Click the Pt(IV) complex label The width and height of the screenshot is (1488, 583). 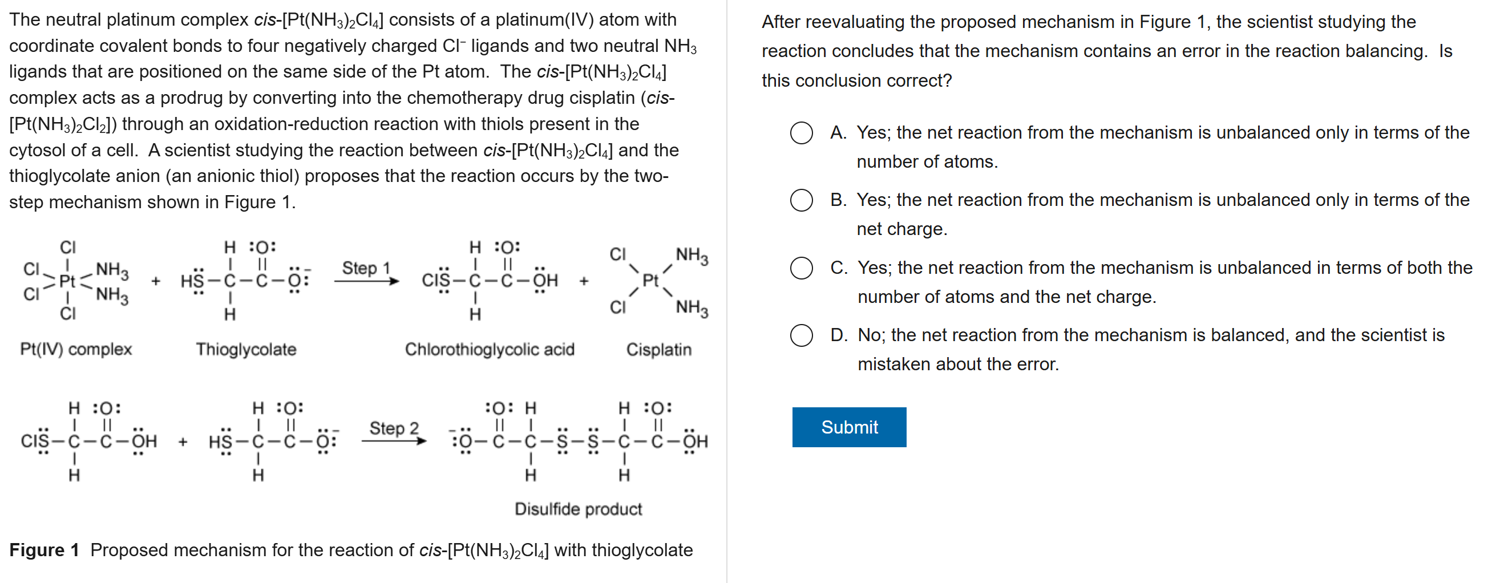coord(76,350)
